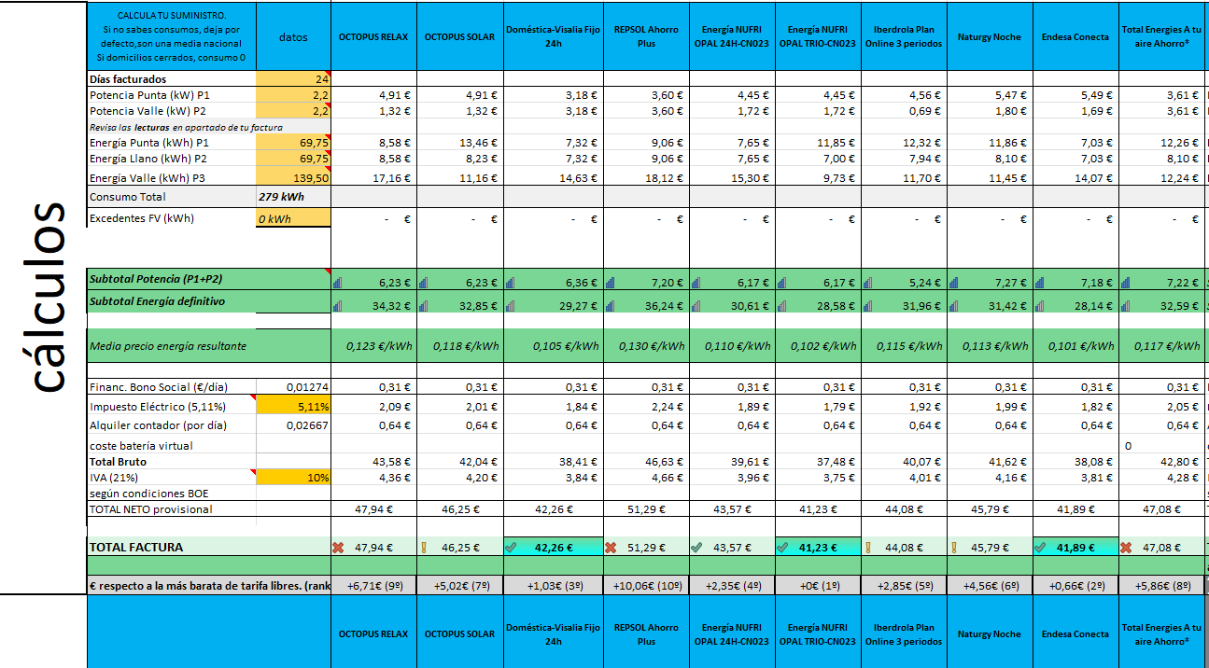
Task: Select the Días facturados input cell with 24
Action: (293, 79)
